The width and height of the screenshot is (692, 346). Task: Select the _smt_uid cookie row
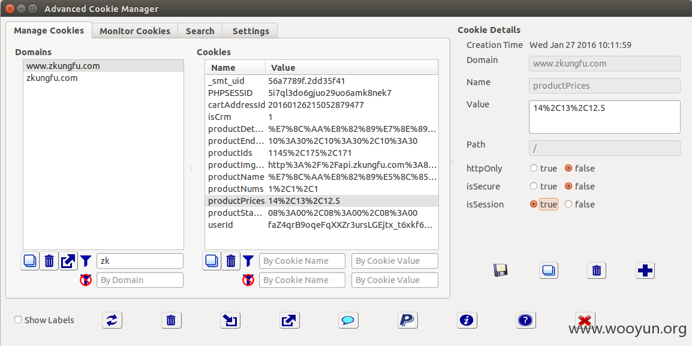pyautogui.click(x=321, y=81)
